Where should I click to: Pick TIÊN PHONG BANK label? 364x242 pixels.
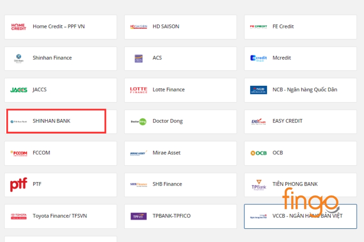coord(295,184)
